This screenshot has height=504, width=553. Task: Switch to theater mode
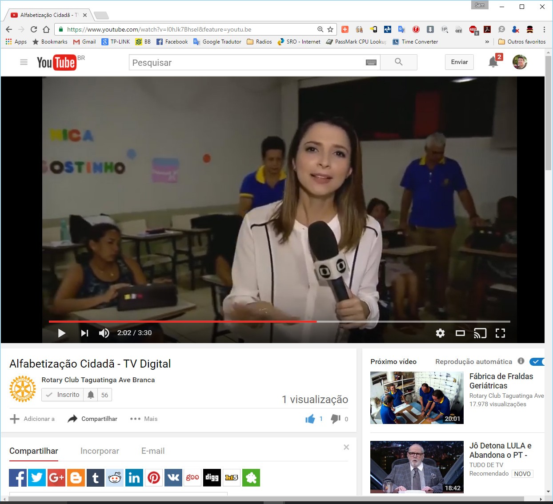[x=460, y=333]
